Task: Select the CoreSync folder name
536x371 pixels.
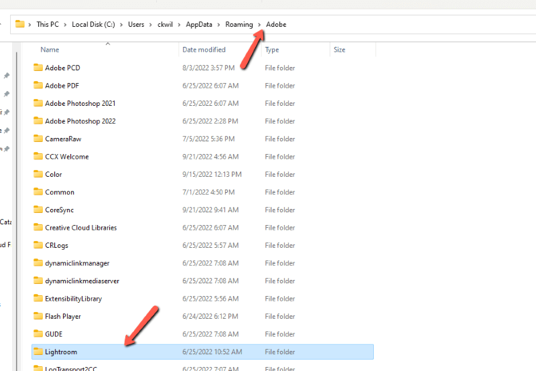Action: point(60,210)
